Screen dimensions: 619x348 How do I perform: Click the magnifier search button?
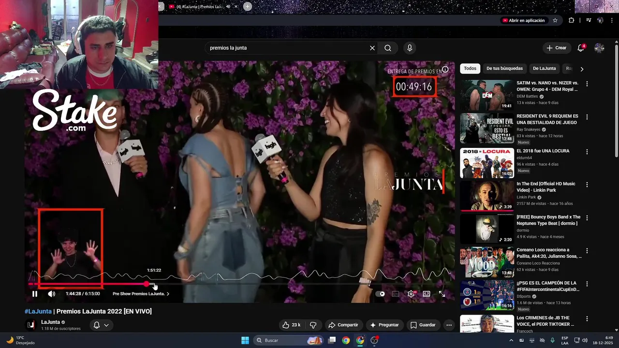pos(388,48)
